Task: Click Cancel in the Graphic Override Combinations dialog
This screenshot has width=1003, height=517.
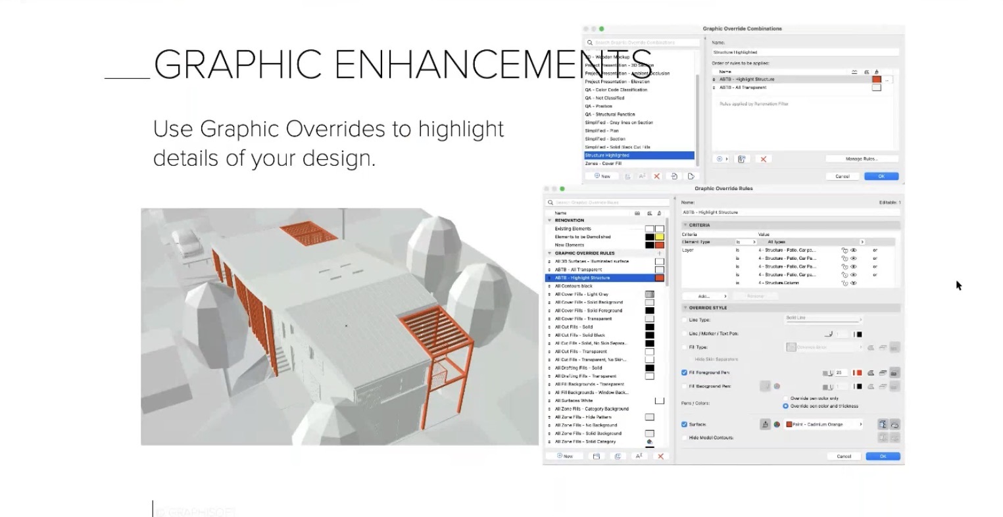Action: (843, 176)
